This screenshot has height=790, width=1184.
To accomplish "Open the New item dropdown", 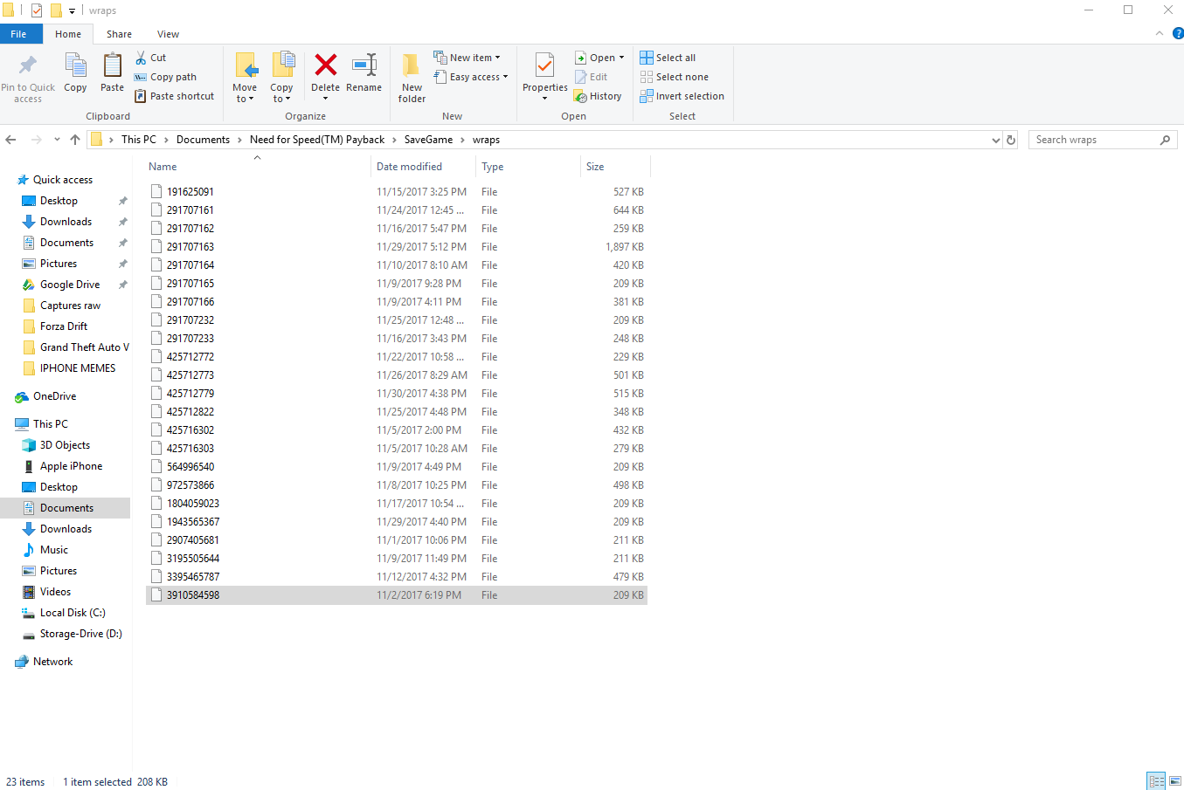I will pyautogui.click(x=469, y=57).
